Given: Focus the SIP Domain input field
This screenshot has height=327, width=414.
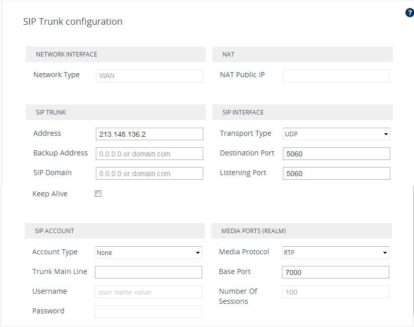Looking at the screenshot, I should point(149,173).
